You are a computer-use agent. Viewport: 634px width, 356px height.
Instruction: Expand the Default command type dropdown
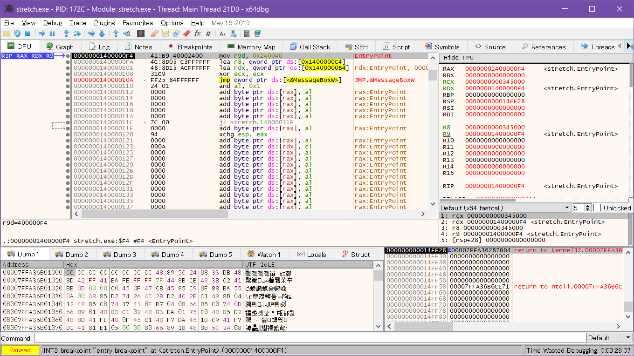[x=609, y=338]
